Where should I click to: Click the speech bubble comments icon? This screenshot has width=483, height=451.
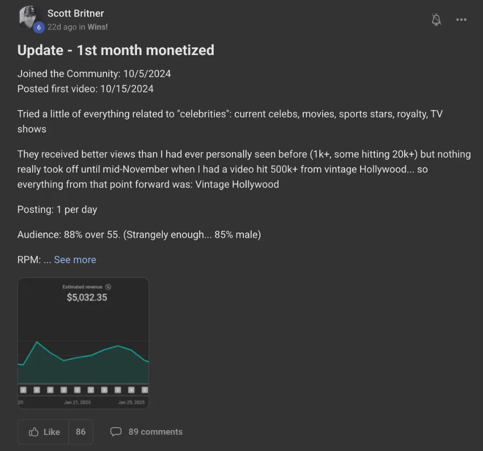[x=115, y=432]
